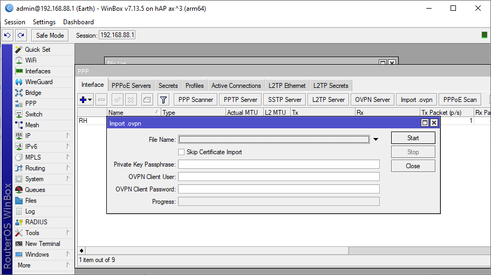Switch to Active Connections tab
This screenshot has width=491, height=275.
point(236,85)
